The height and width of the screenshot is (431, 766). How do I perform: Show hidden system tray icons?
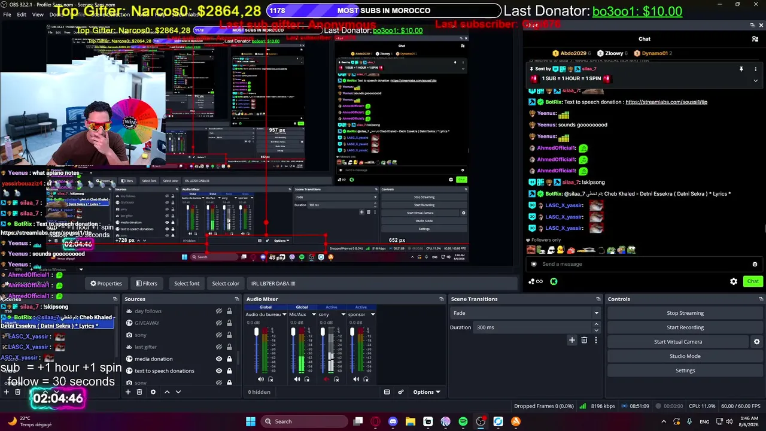[x=663, y=421]
